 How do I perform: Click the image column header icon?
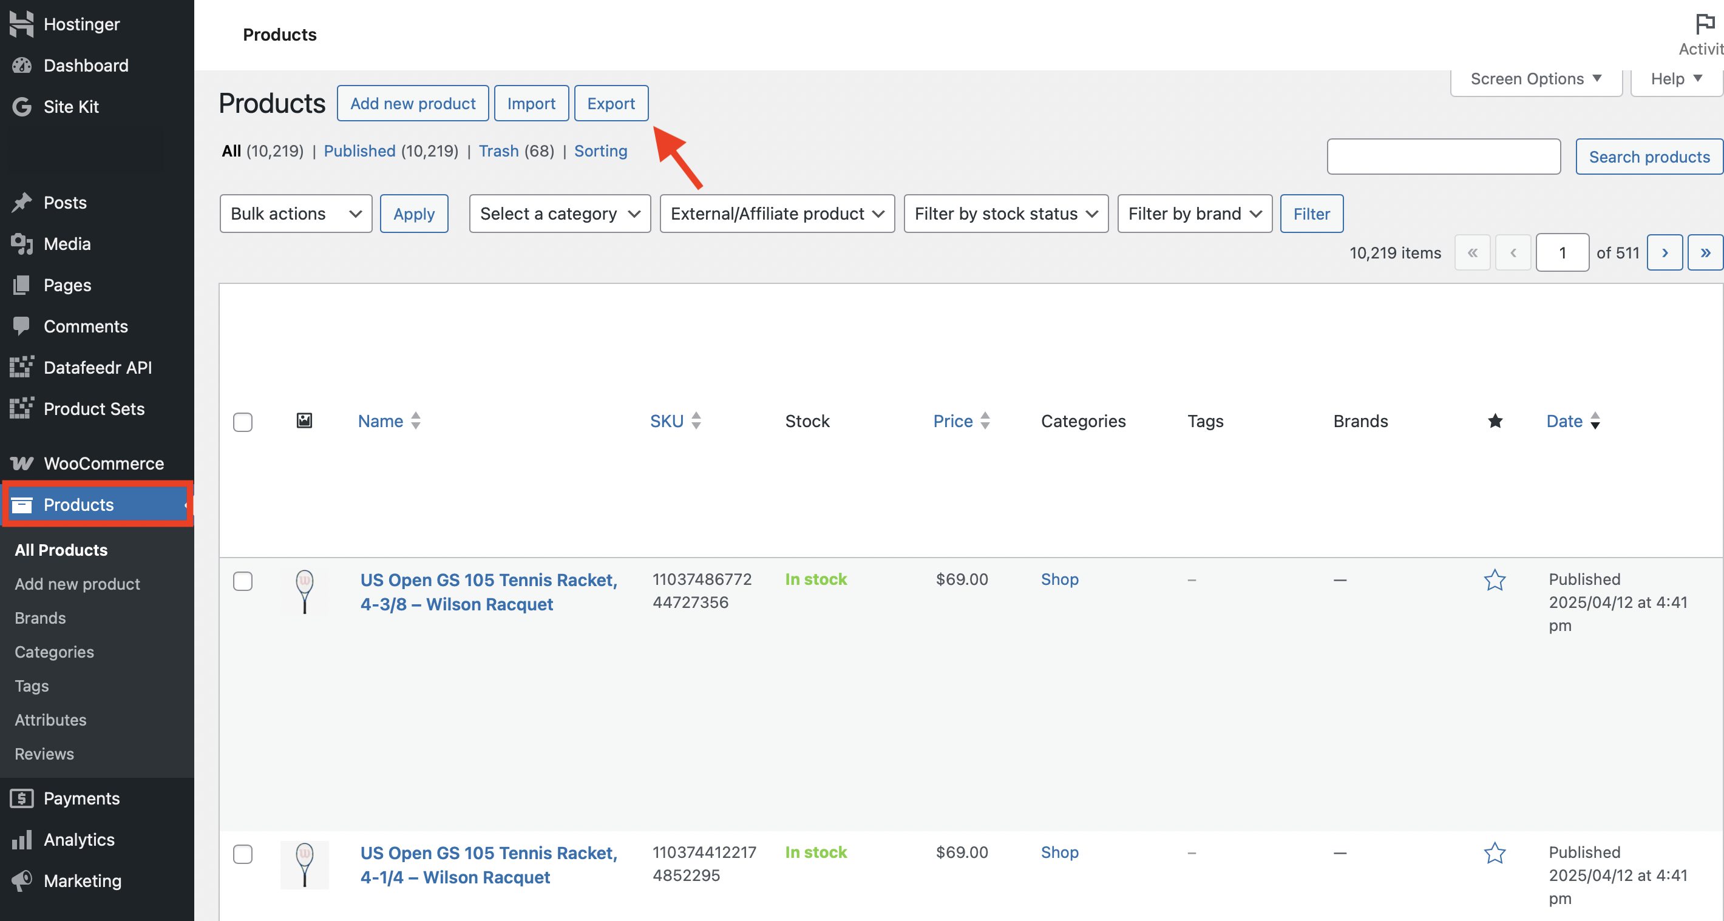click(x=305, y=420)
